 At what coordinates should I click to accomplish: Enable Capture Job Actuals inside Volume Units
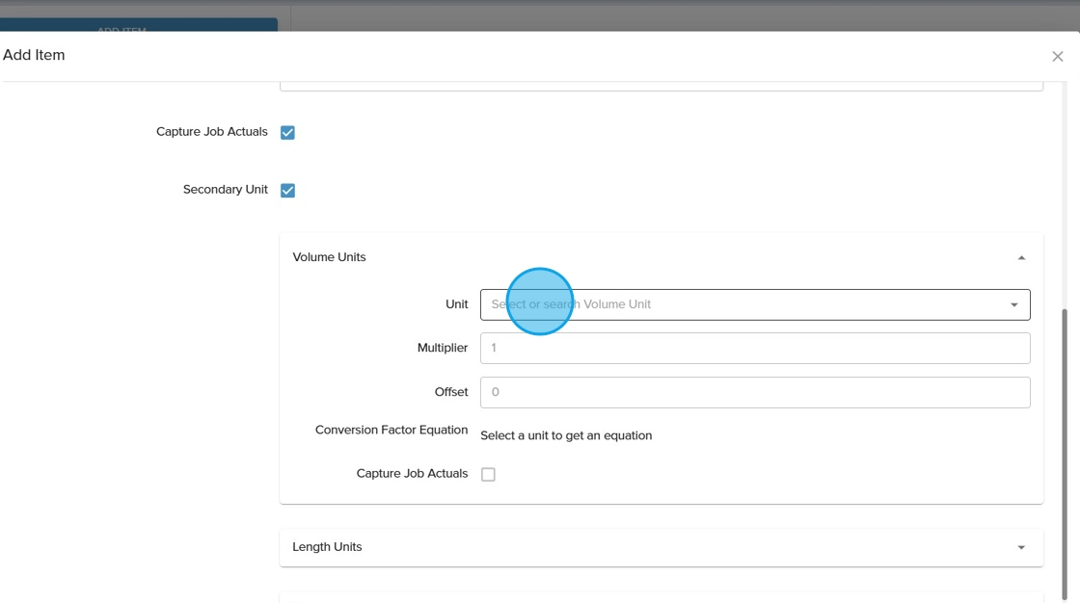point(488,474)
